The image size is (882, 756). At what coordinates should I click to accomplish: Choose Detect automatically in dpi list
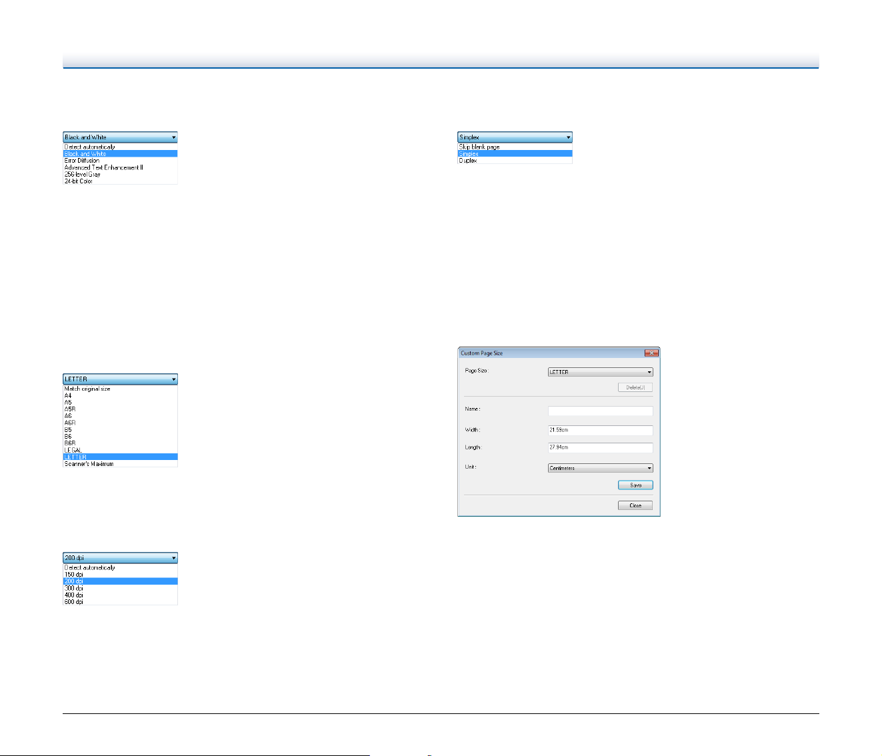click(120, 567)
